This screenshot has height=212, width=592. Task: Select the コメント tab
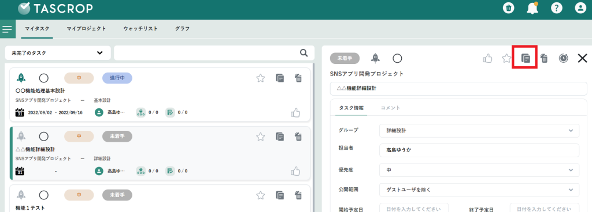tap(390, 108)
